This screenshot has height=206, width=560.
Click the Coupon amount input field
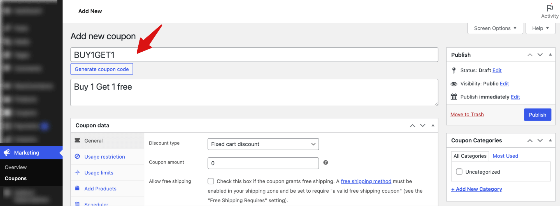(263, 163)
